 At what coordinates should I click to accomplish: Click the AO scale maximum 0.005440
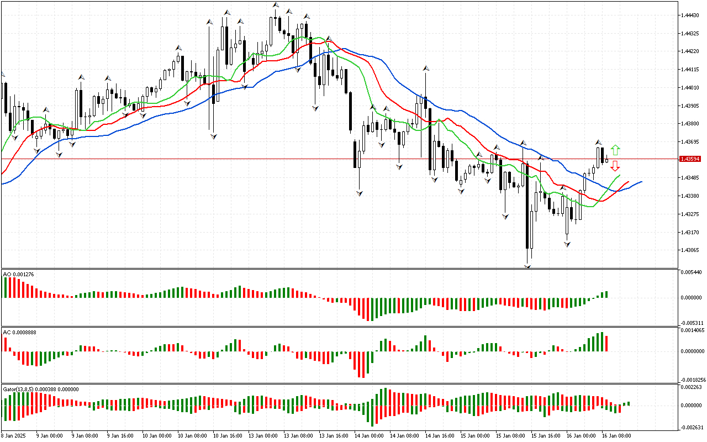tap(690, 273)
